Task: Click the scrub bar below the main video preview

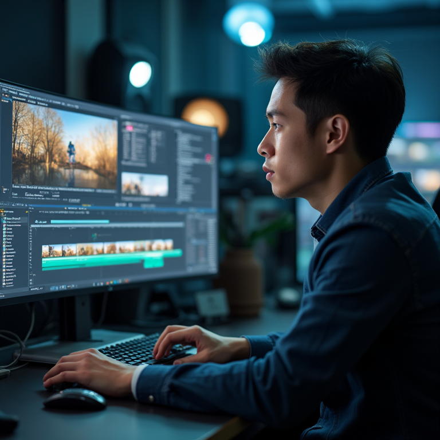Action: (64, 187)
